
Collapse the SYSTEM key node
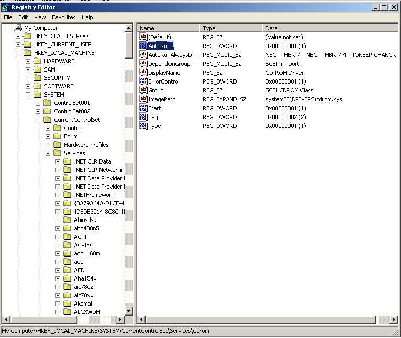(28, 95)
